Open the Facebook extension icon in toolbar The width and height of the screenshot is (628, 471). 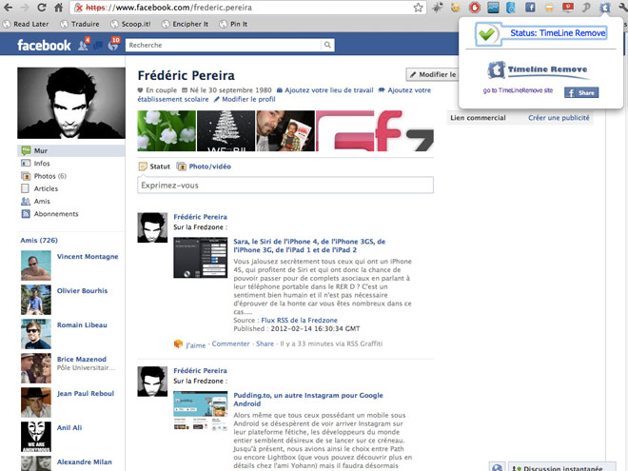530,8
